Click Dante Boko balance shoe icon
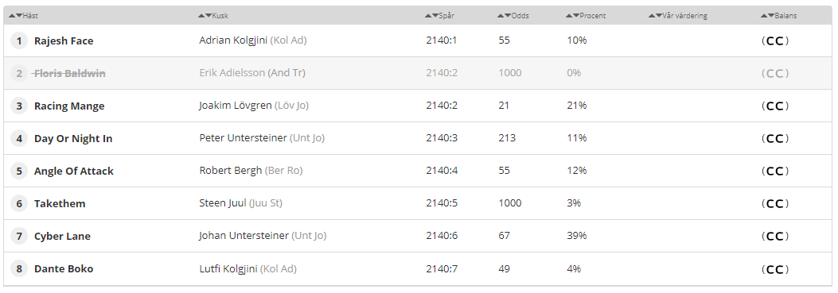 [x=775, y=269]
